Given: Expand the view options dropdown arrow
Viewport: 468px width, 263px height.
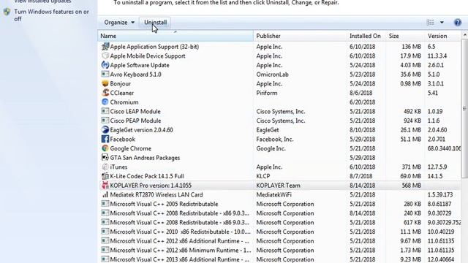Looking at the screenshot, I should coord(442,23).
